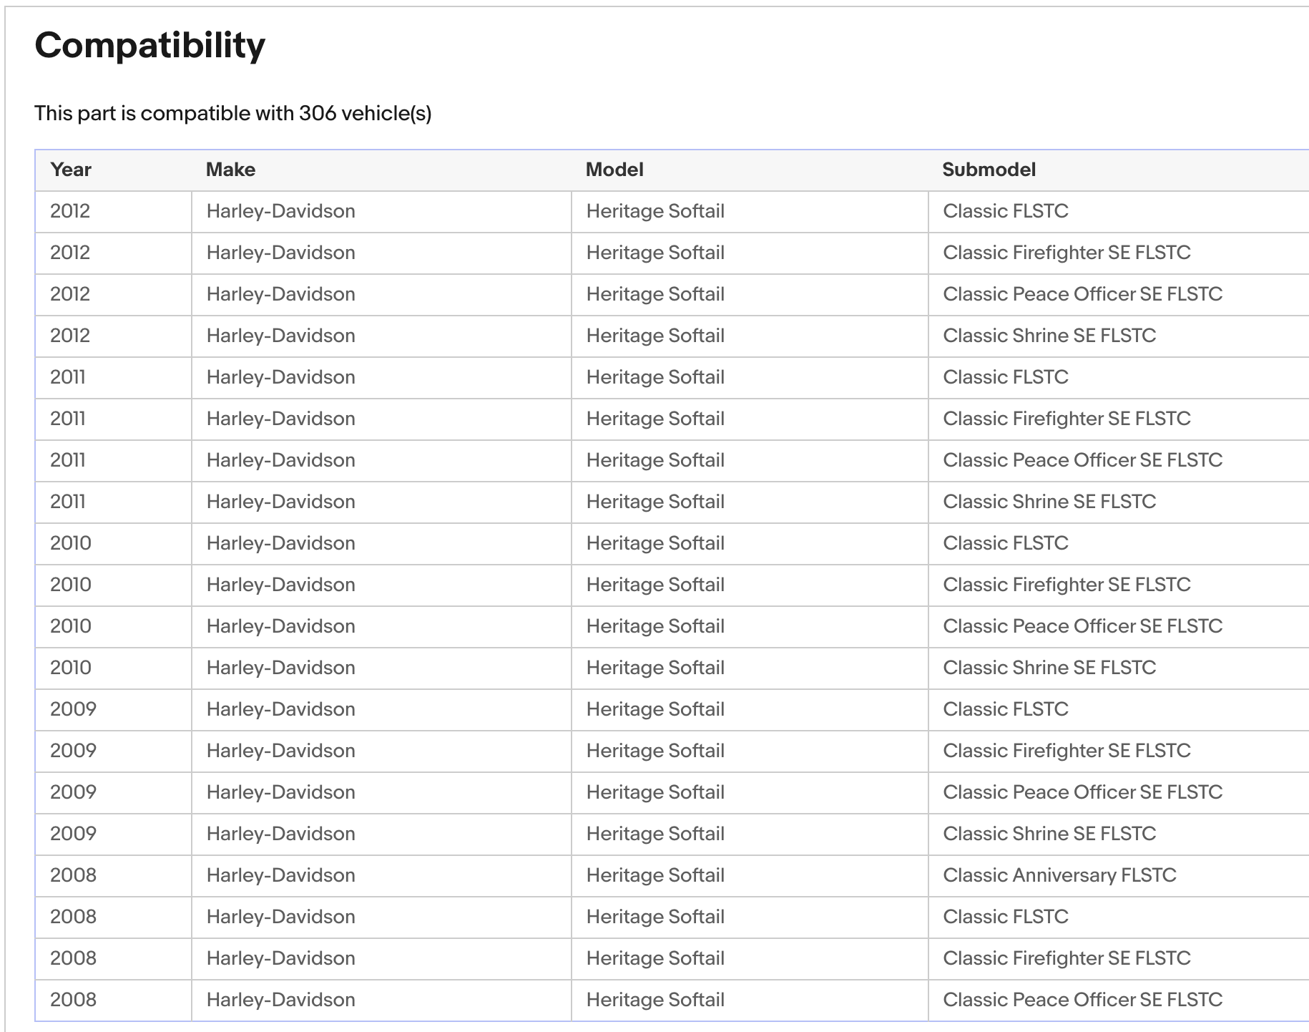Click the Make column header
This screenshot has width=1309, height=1032.
(230, 170)
